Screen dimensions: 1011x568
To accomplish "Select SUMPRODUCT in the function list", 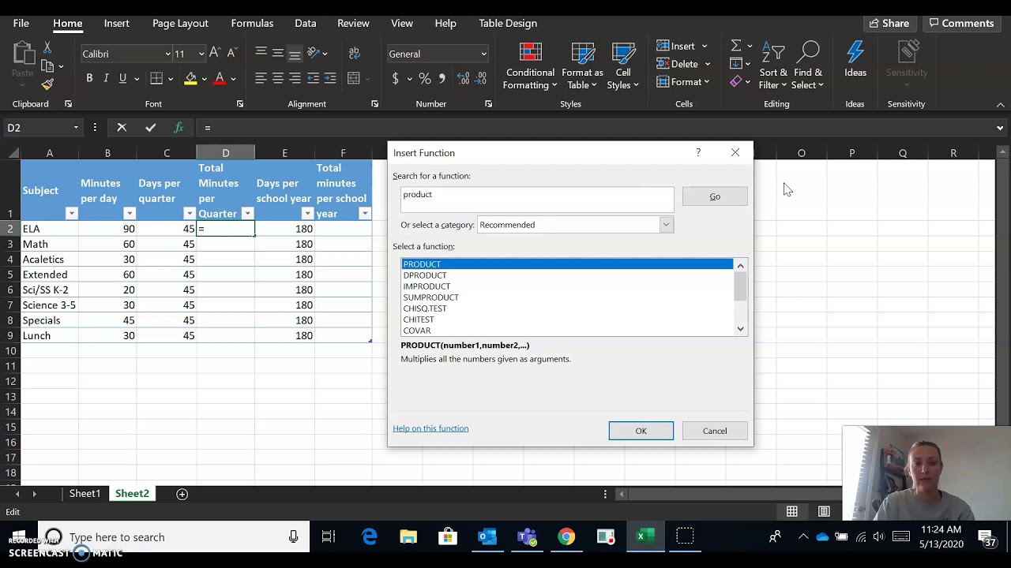I will click(x=567, y=297).
